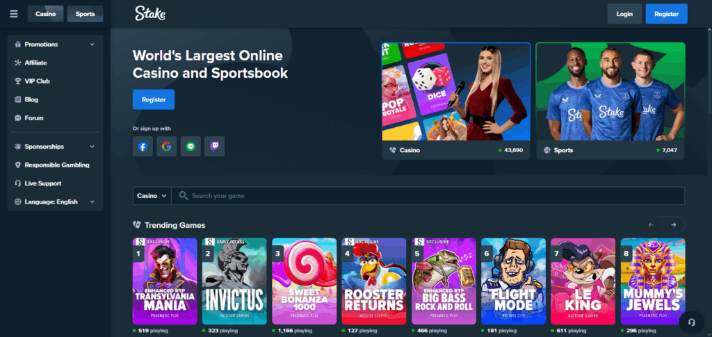The image size is (712, 337).
Task: Click the Sports banner ball icon
Action: (547, 150)
